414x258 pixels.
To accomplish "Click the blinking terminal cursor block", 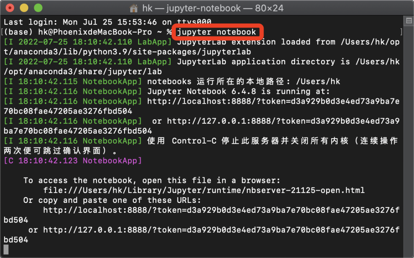I will pyautogui.click(x=7, y=249).
